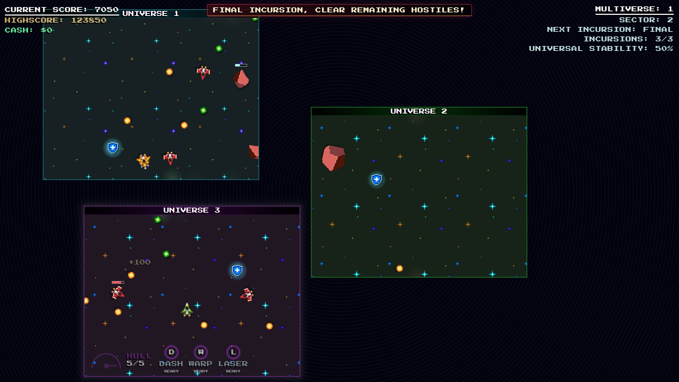Click the orange orb in Universe 2
This screenshot has width=679, height=382.
(x=400, y=268)
